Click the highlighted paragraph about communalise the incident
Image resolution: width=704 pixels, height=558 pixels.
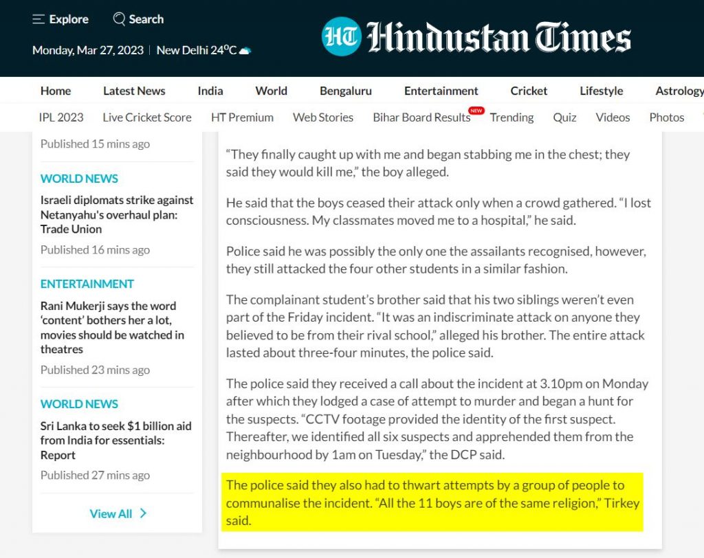pyautogui.click(x=432, y=502)
